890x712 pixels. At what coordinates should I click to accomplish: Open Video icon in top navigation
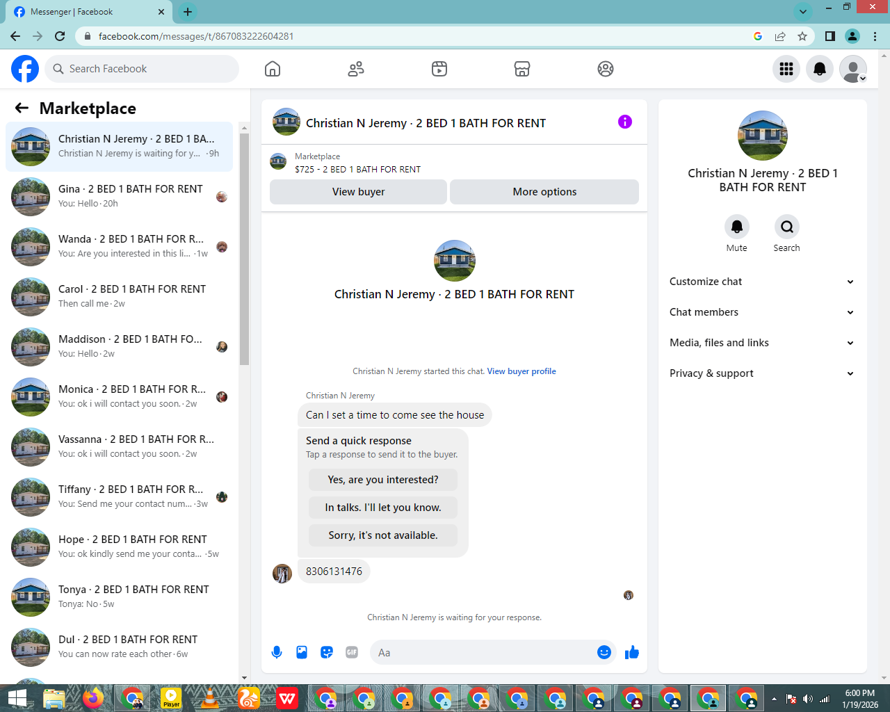point(439,69)
